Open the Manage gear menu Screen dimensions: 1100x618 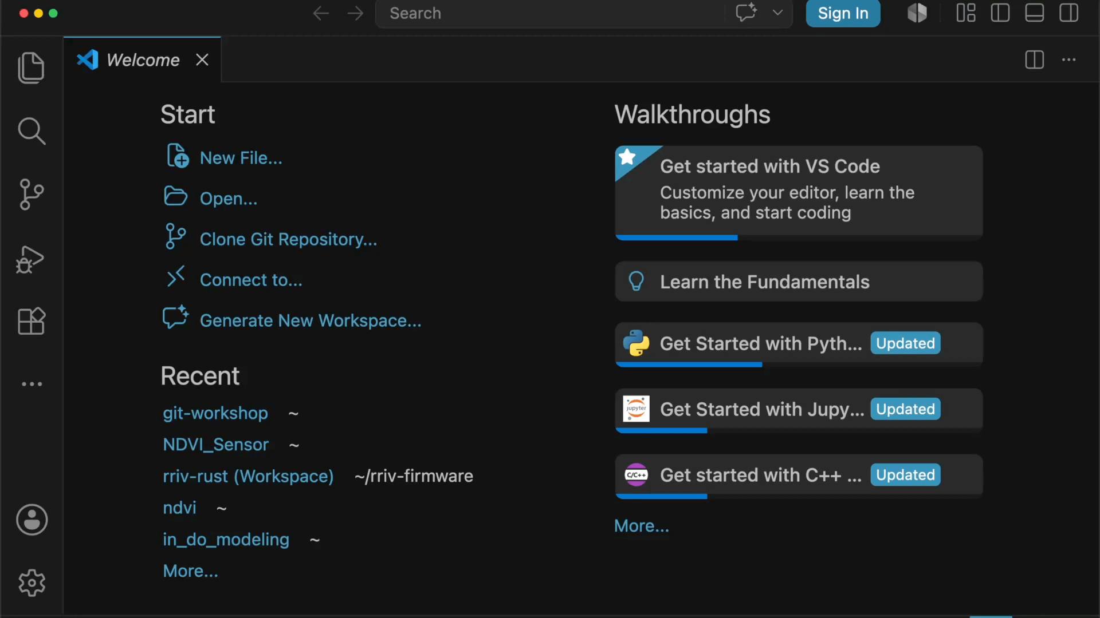(32, 583)
